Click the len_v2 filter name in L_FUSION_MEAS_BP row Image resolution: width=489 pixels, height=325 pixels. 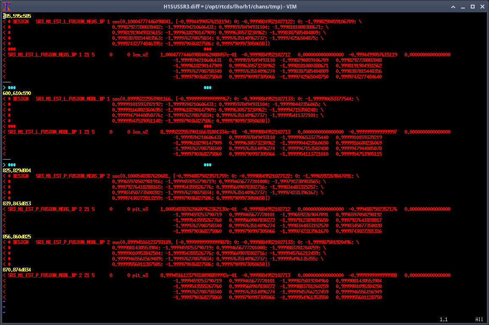click(x=140, y=55)
